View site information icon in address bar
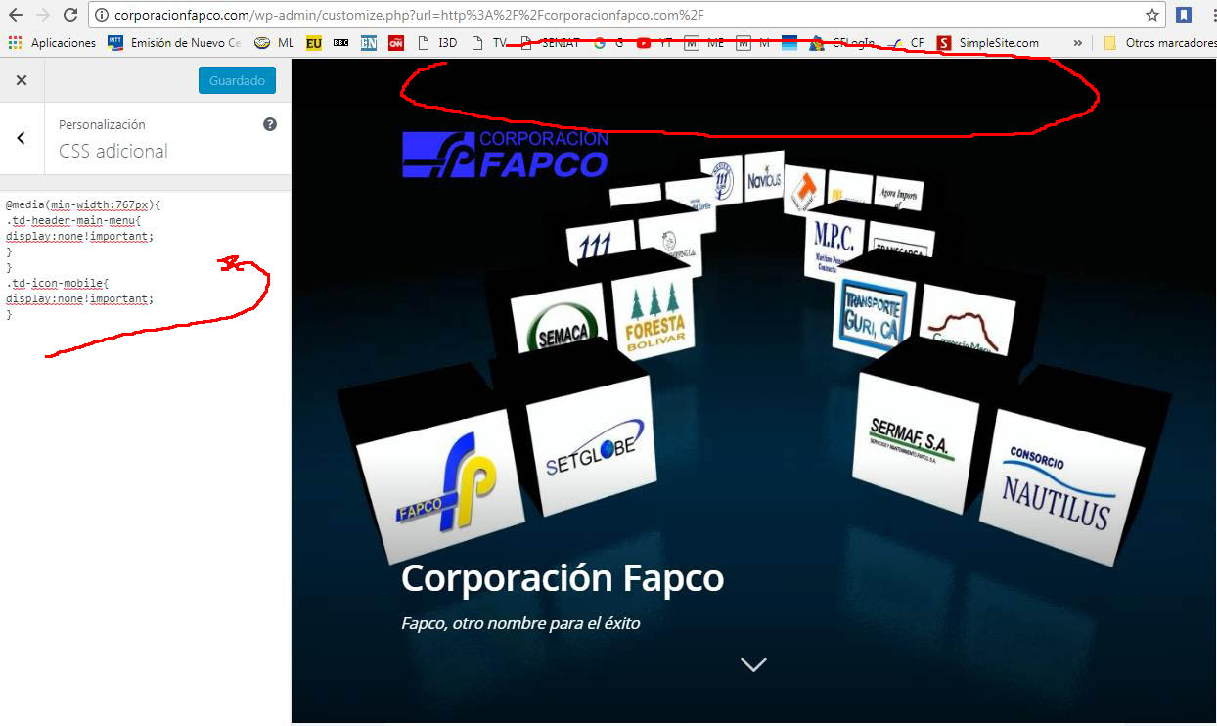The width and height of the screenshot is (1217, 726). (x=102, y=16)
